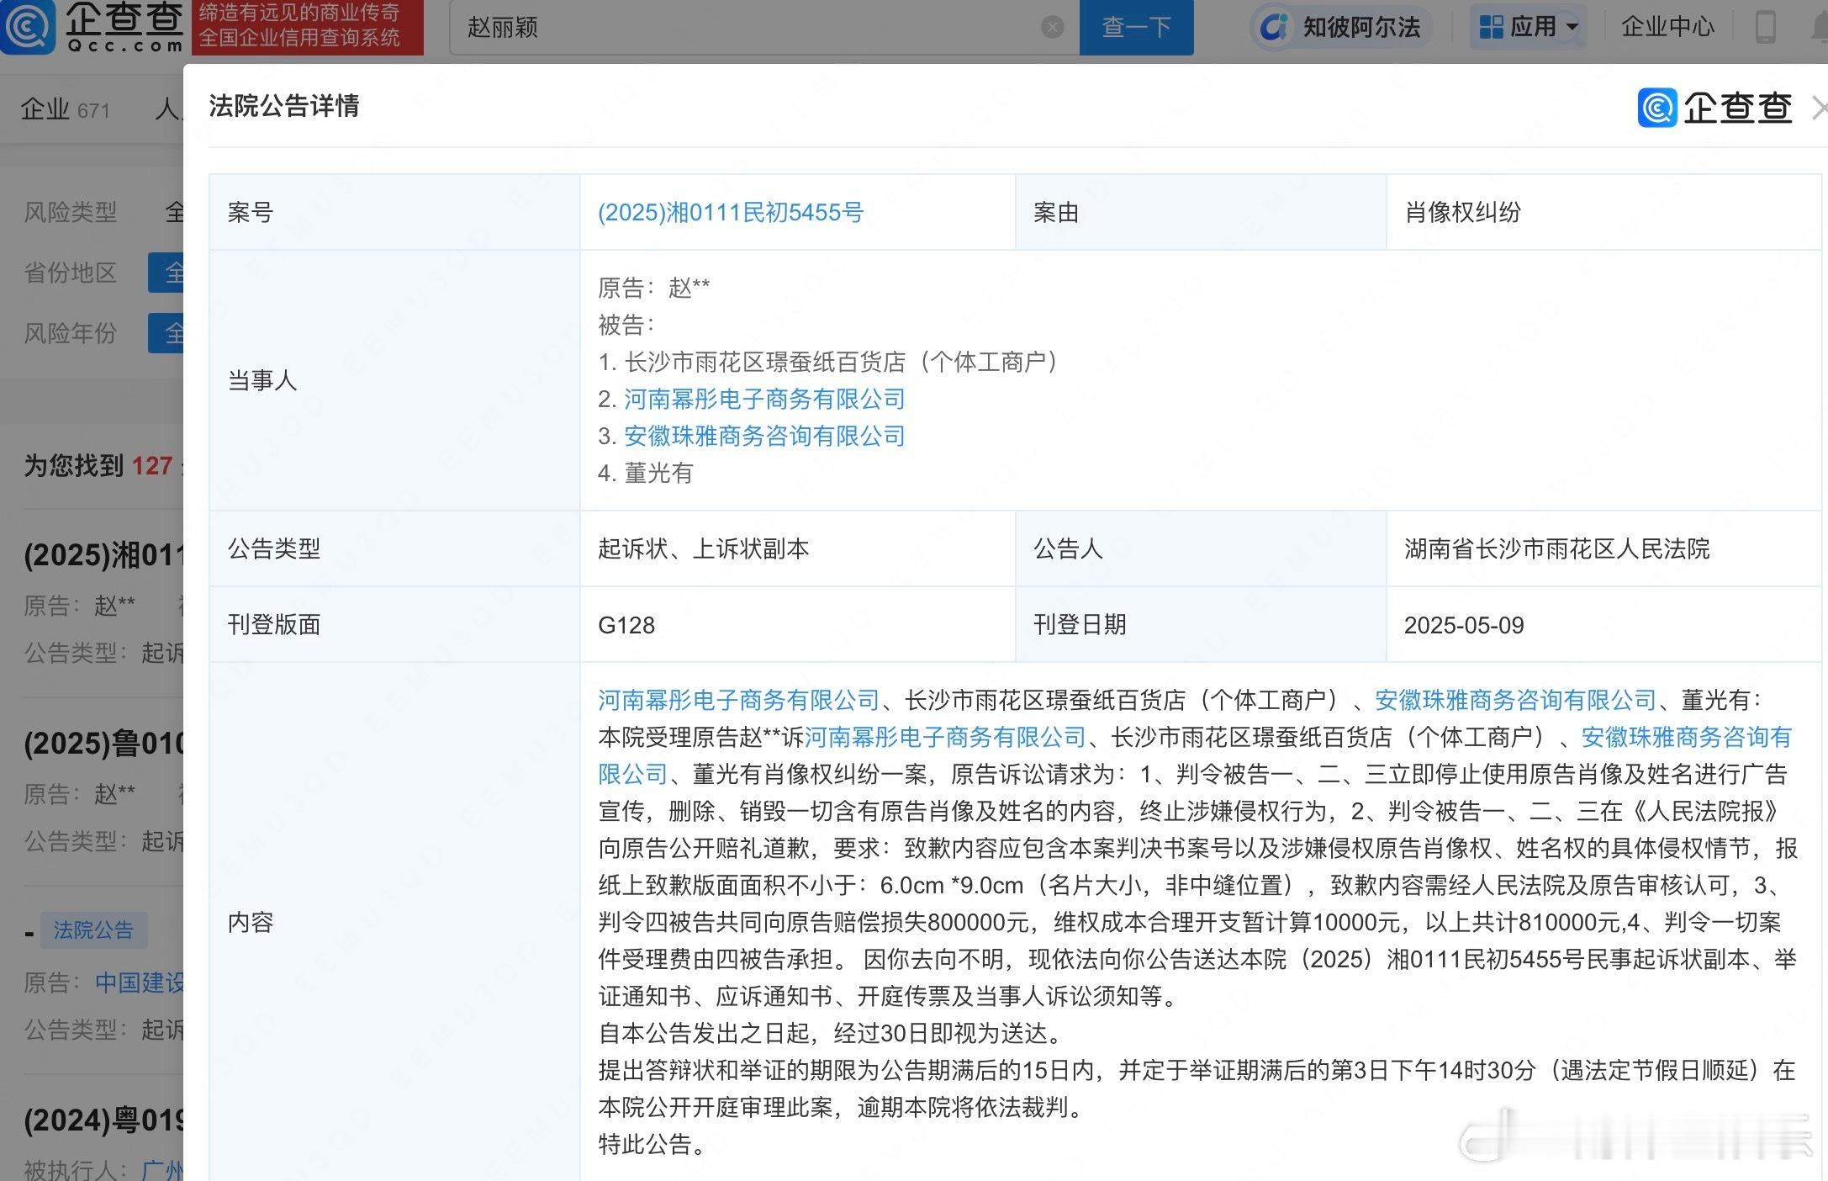Clear the search box with the X icon
Screen dimensions: 1828x1181
tap(1052, 28)
